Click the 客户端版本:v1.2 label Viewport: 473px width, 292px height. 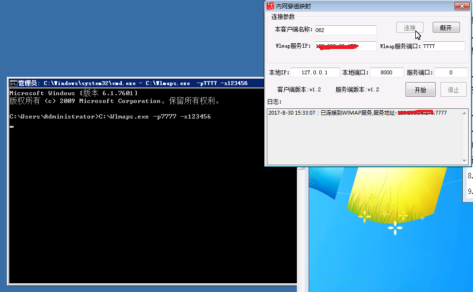(299, 89)
